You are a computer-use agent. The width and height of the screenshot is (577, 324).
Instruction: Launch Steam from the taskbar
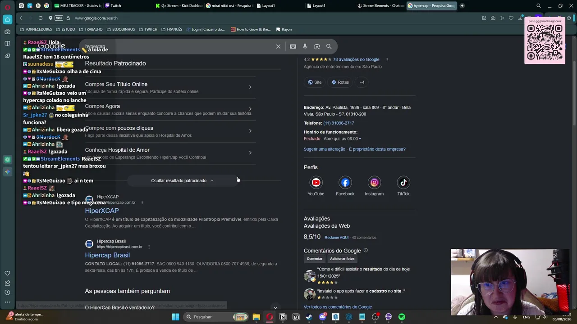[309, 317]
